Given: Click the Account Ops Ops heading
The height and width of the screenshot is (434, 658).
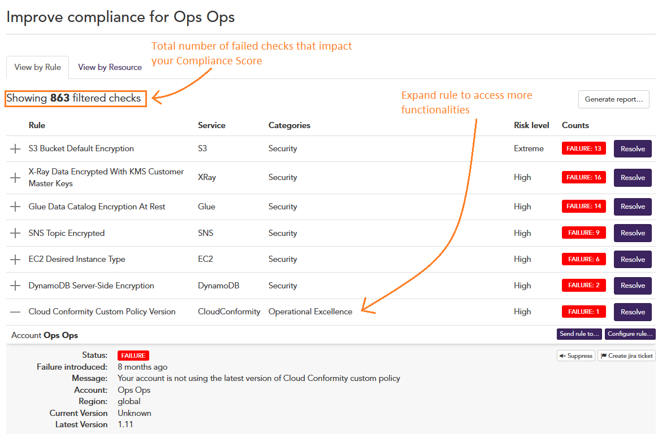Looking at the screenshot, I should (45, 335).
